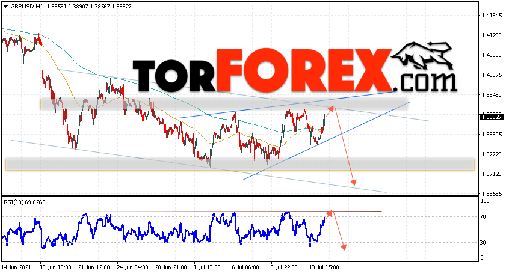Screen dimensions: 506x274
Task: Click the OHLC values 1.38581 1.38907 text
Action: point(67,7)
